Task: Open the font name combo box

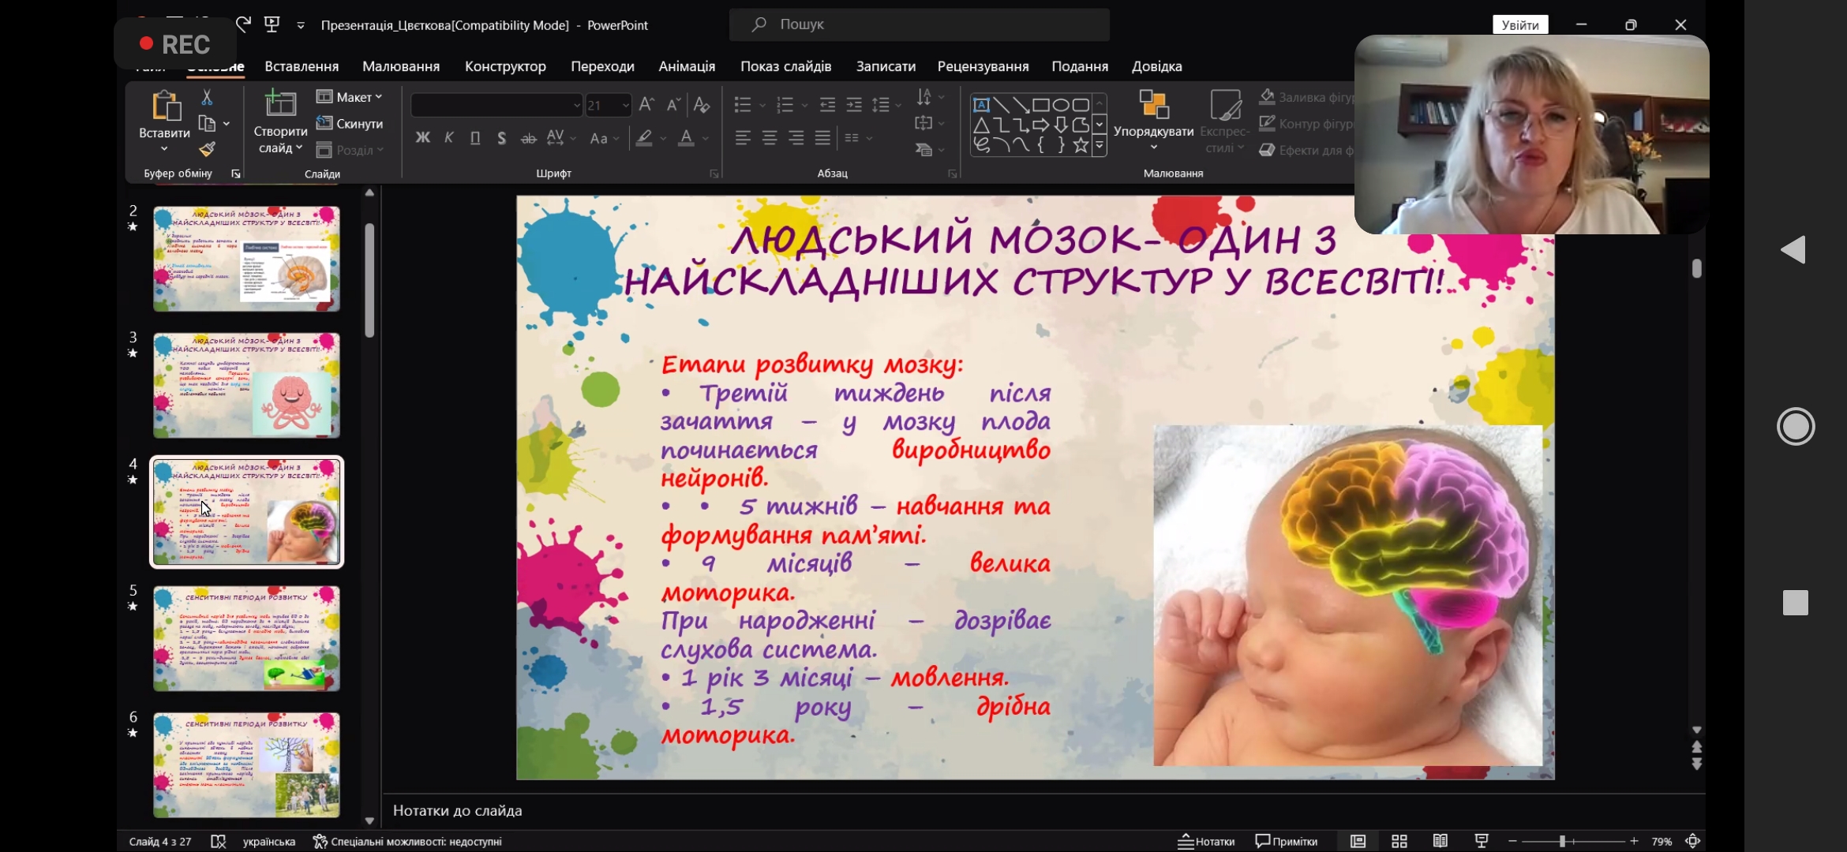Action: tap(496, 105)
